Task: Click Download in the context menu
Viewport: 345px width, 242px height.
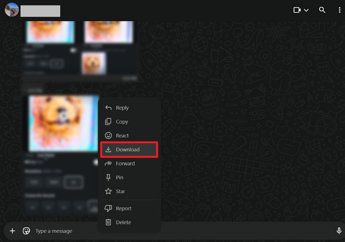Action: (x=127, y=150)
